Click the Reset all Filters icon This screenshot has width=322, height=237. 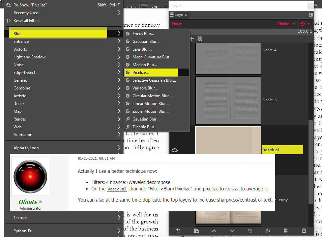[x=8, y=21]
